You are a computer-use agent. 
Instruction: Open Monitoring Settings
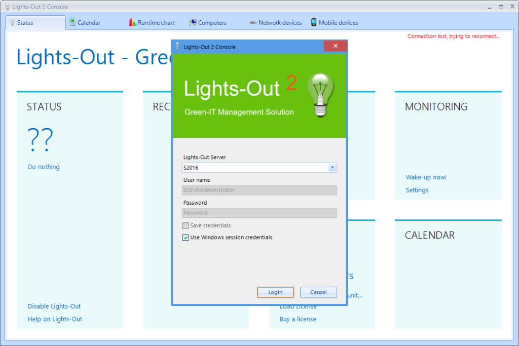tap(417, 189)
